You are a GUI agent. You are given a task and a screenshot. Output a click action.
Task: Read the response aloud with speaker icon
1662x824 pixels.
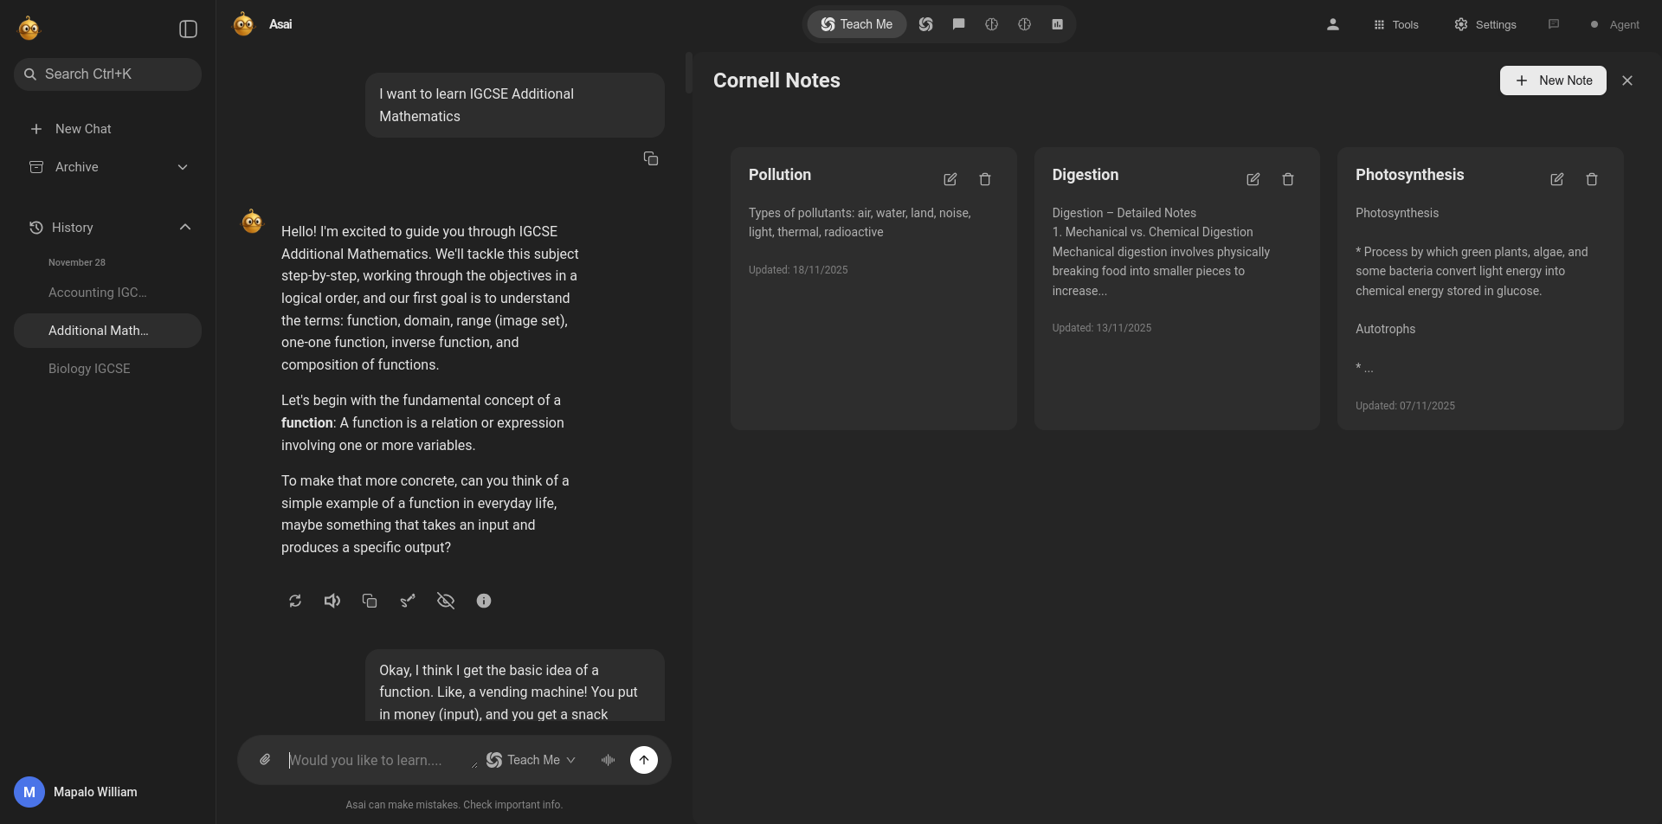(x=332, y=601)
